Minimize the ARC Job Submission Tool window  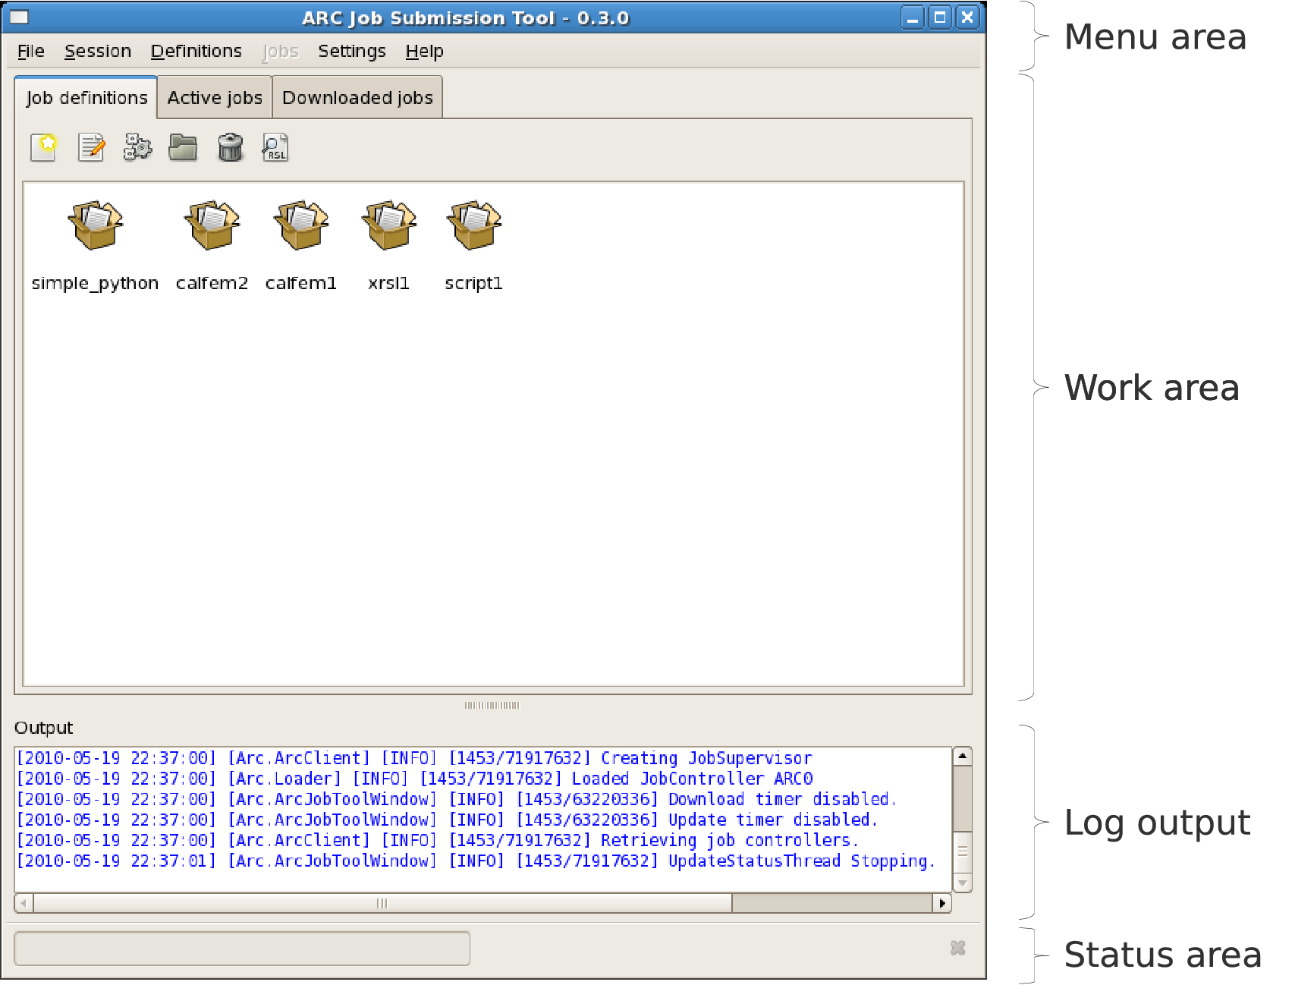pos(913,17)
